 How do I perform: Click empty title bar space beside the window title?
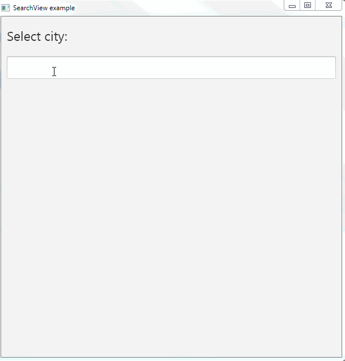[170, 8]
